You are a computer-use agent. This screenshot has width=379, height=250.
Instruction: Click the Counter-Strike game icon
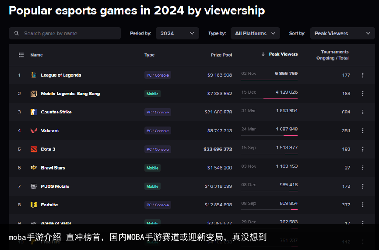click(x=34, y=112)
